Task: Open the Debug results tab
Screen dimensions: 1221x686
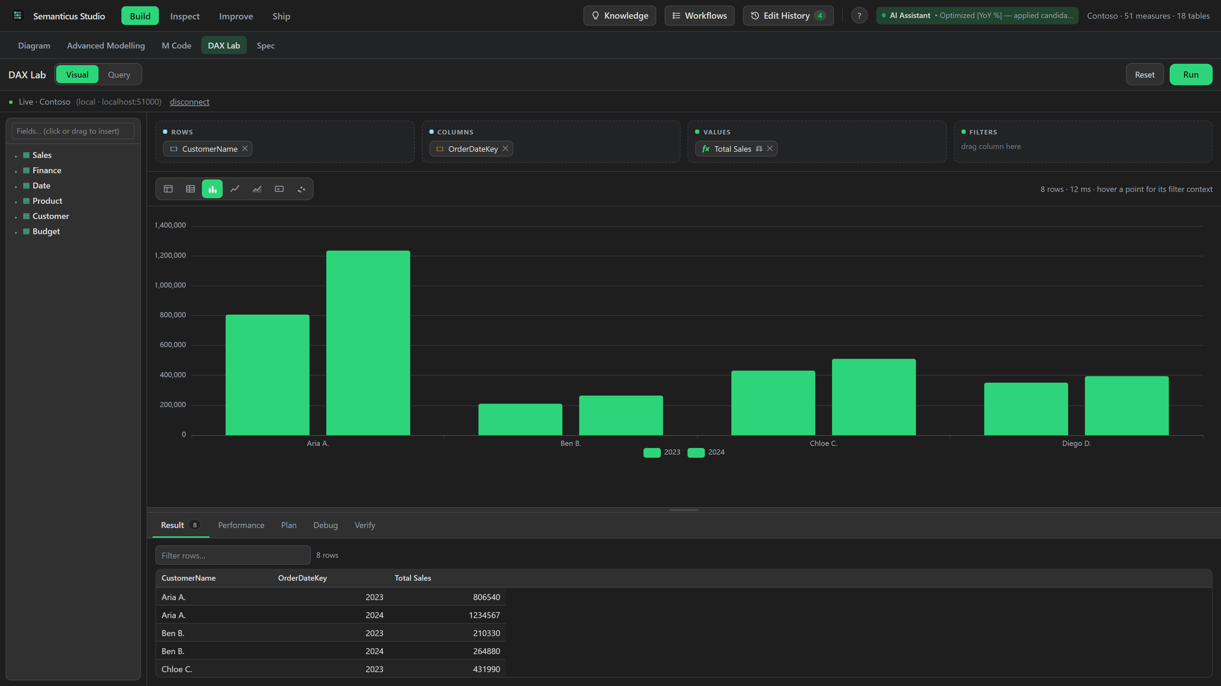Action: point(326,525)
